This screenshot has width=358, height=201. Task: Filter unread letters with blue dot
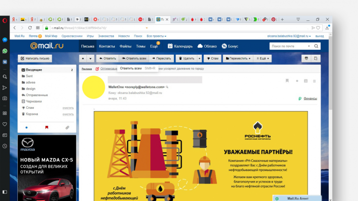[x=26, y=127]
